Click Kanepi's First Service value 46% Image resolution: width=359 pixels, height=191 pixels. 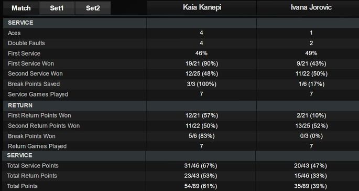(201, 54)
